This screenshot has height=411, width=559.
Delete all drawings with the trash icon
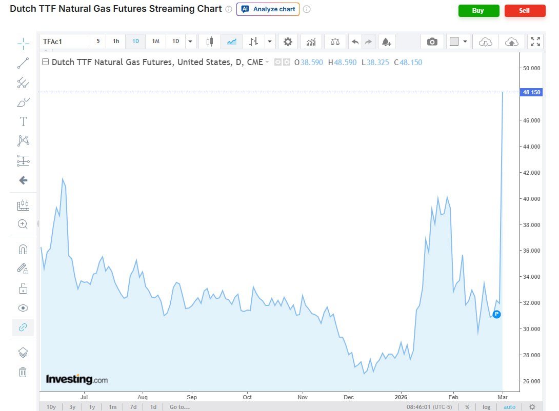tap(23, 372)
